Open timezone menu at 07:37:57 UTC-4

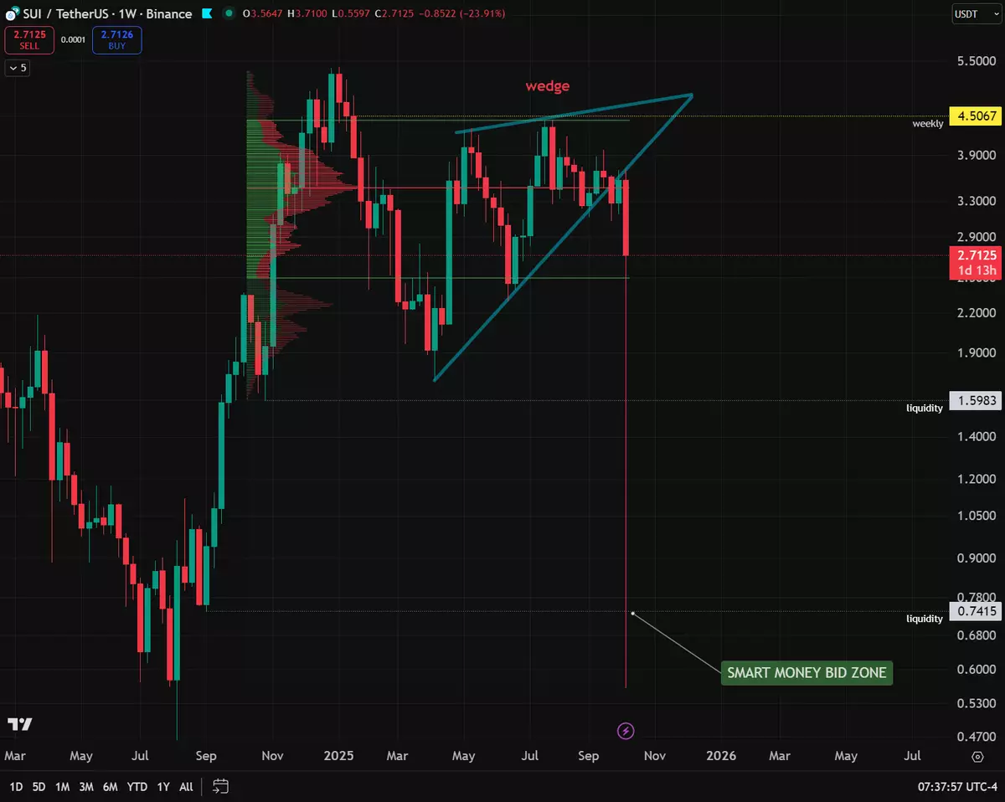click(957, 786)
